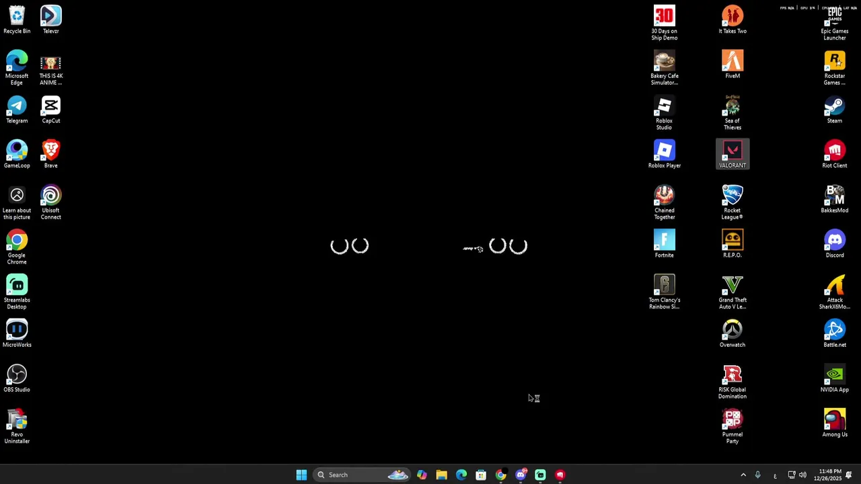The height and width of the screenshot is (484, 861).
Task: Select the Among Us desktop icon
Action: (x=835, y=424)
